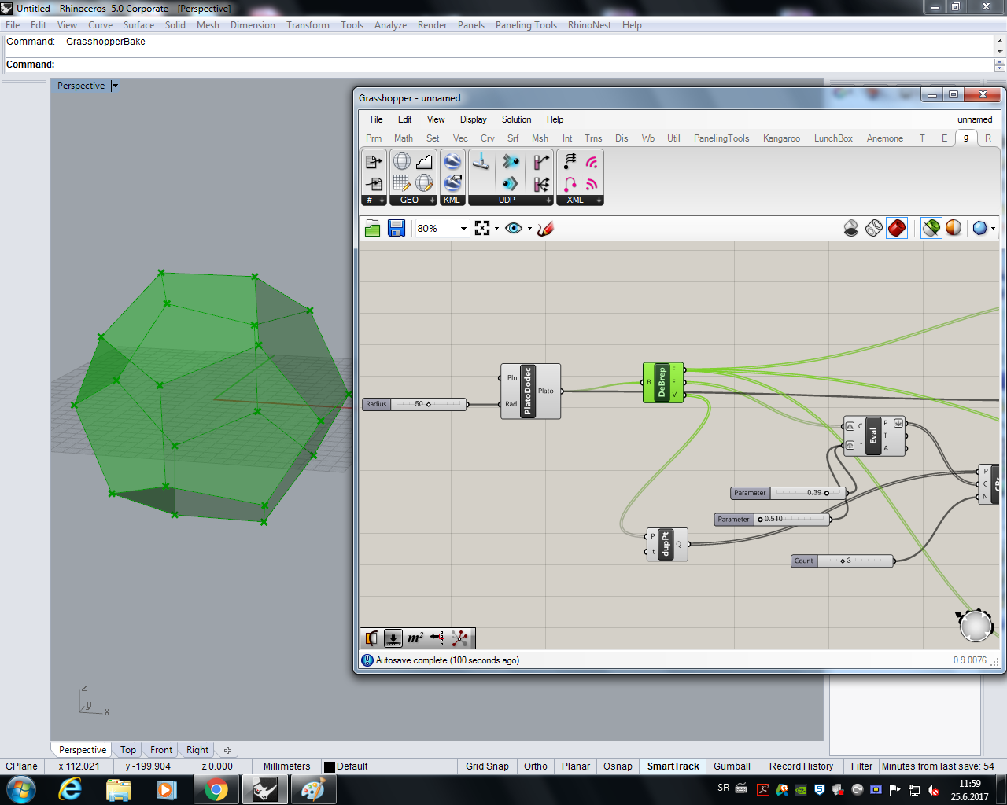Save the Grasshopper document via floppy icon
Image resolution: width=1007 pixels, height=805 pixels.
pyautogui.click(x=397, y=228)
